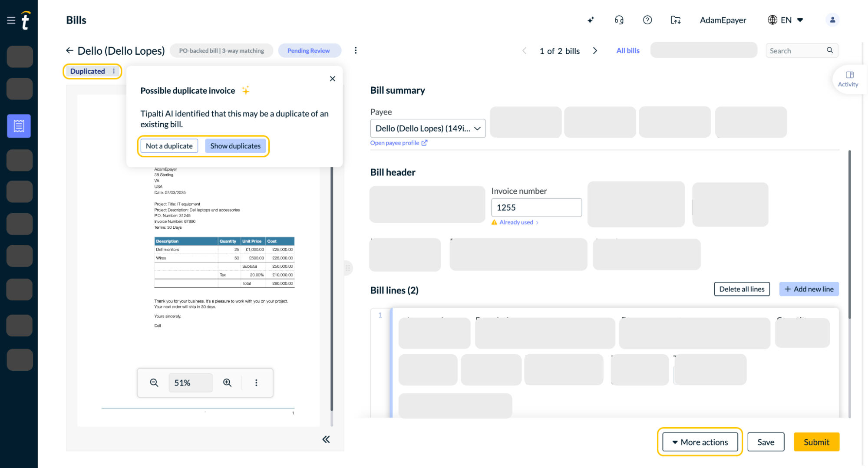The height and width of the screenshot is (468, 868).
Task: Zoom in the invoice preview
Action: coord(227,383)
